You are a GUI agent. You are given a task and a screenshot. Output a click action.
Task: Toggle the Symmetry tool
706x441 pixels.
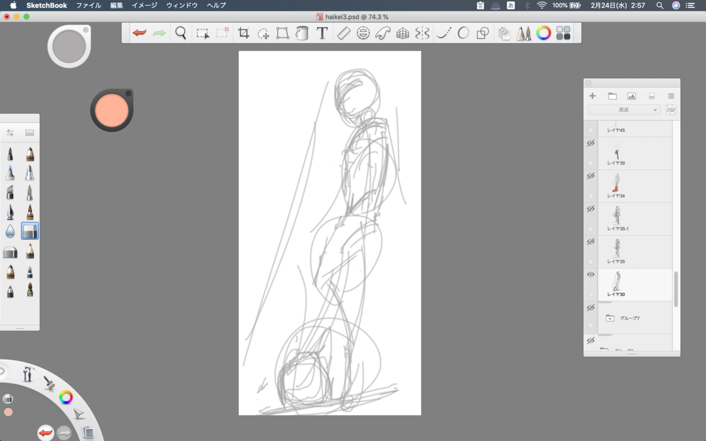click(422, 34)
